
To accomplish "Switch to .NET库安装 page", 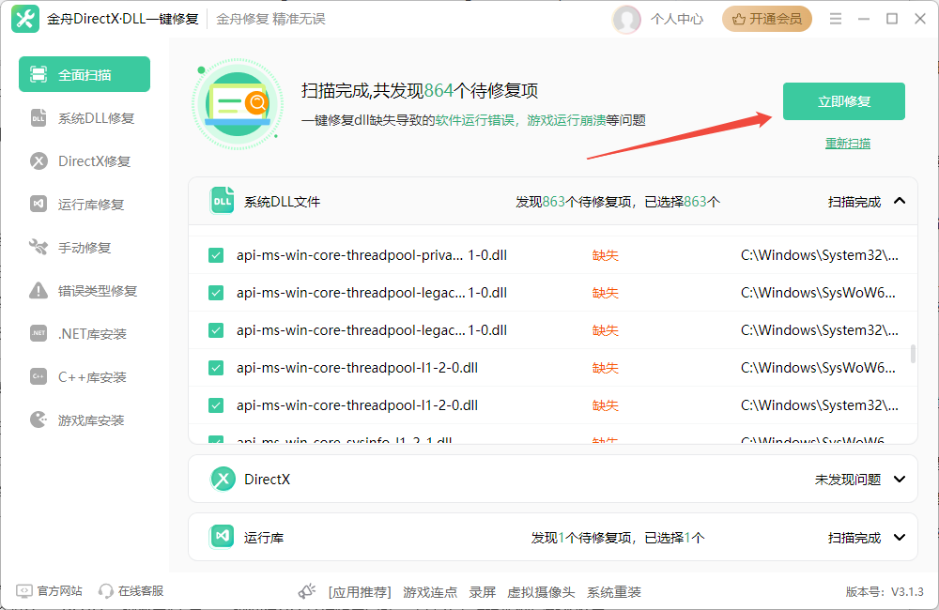I will 85,333.
